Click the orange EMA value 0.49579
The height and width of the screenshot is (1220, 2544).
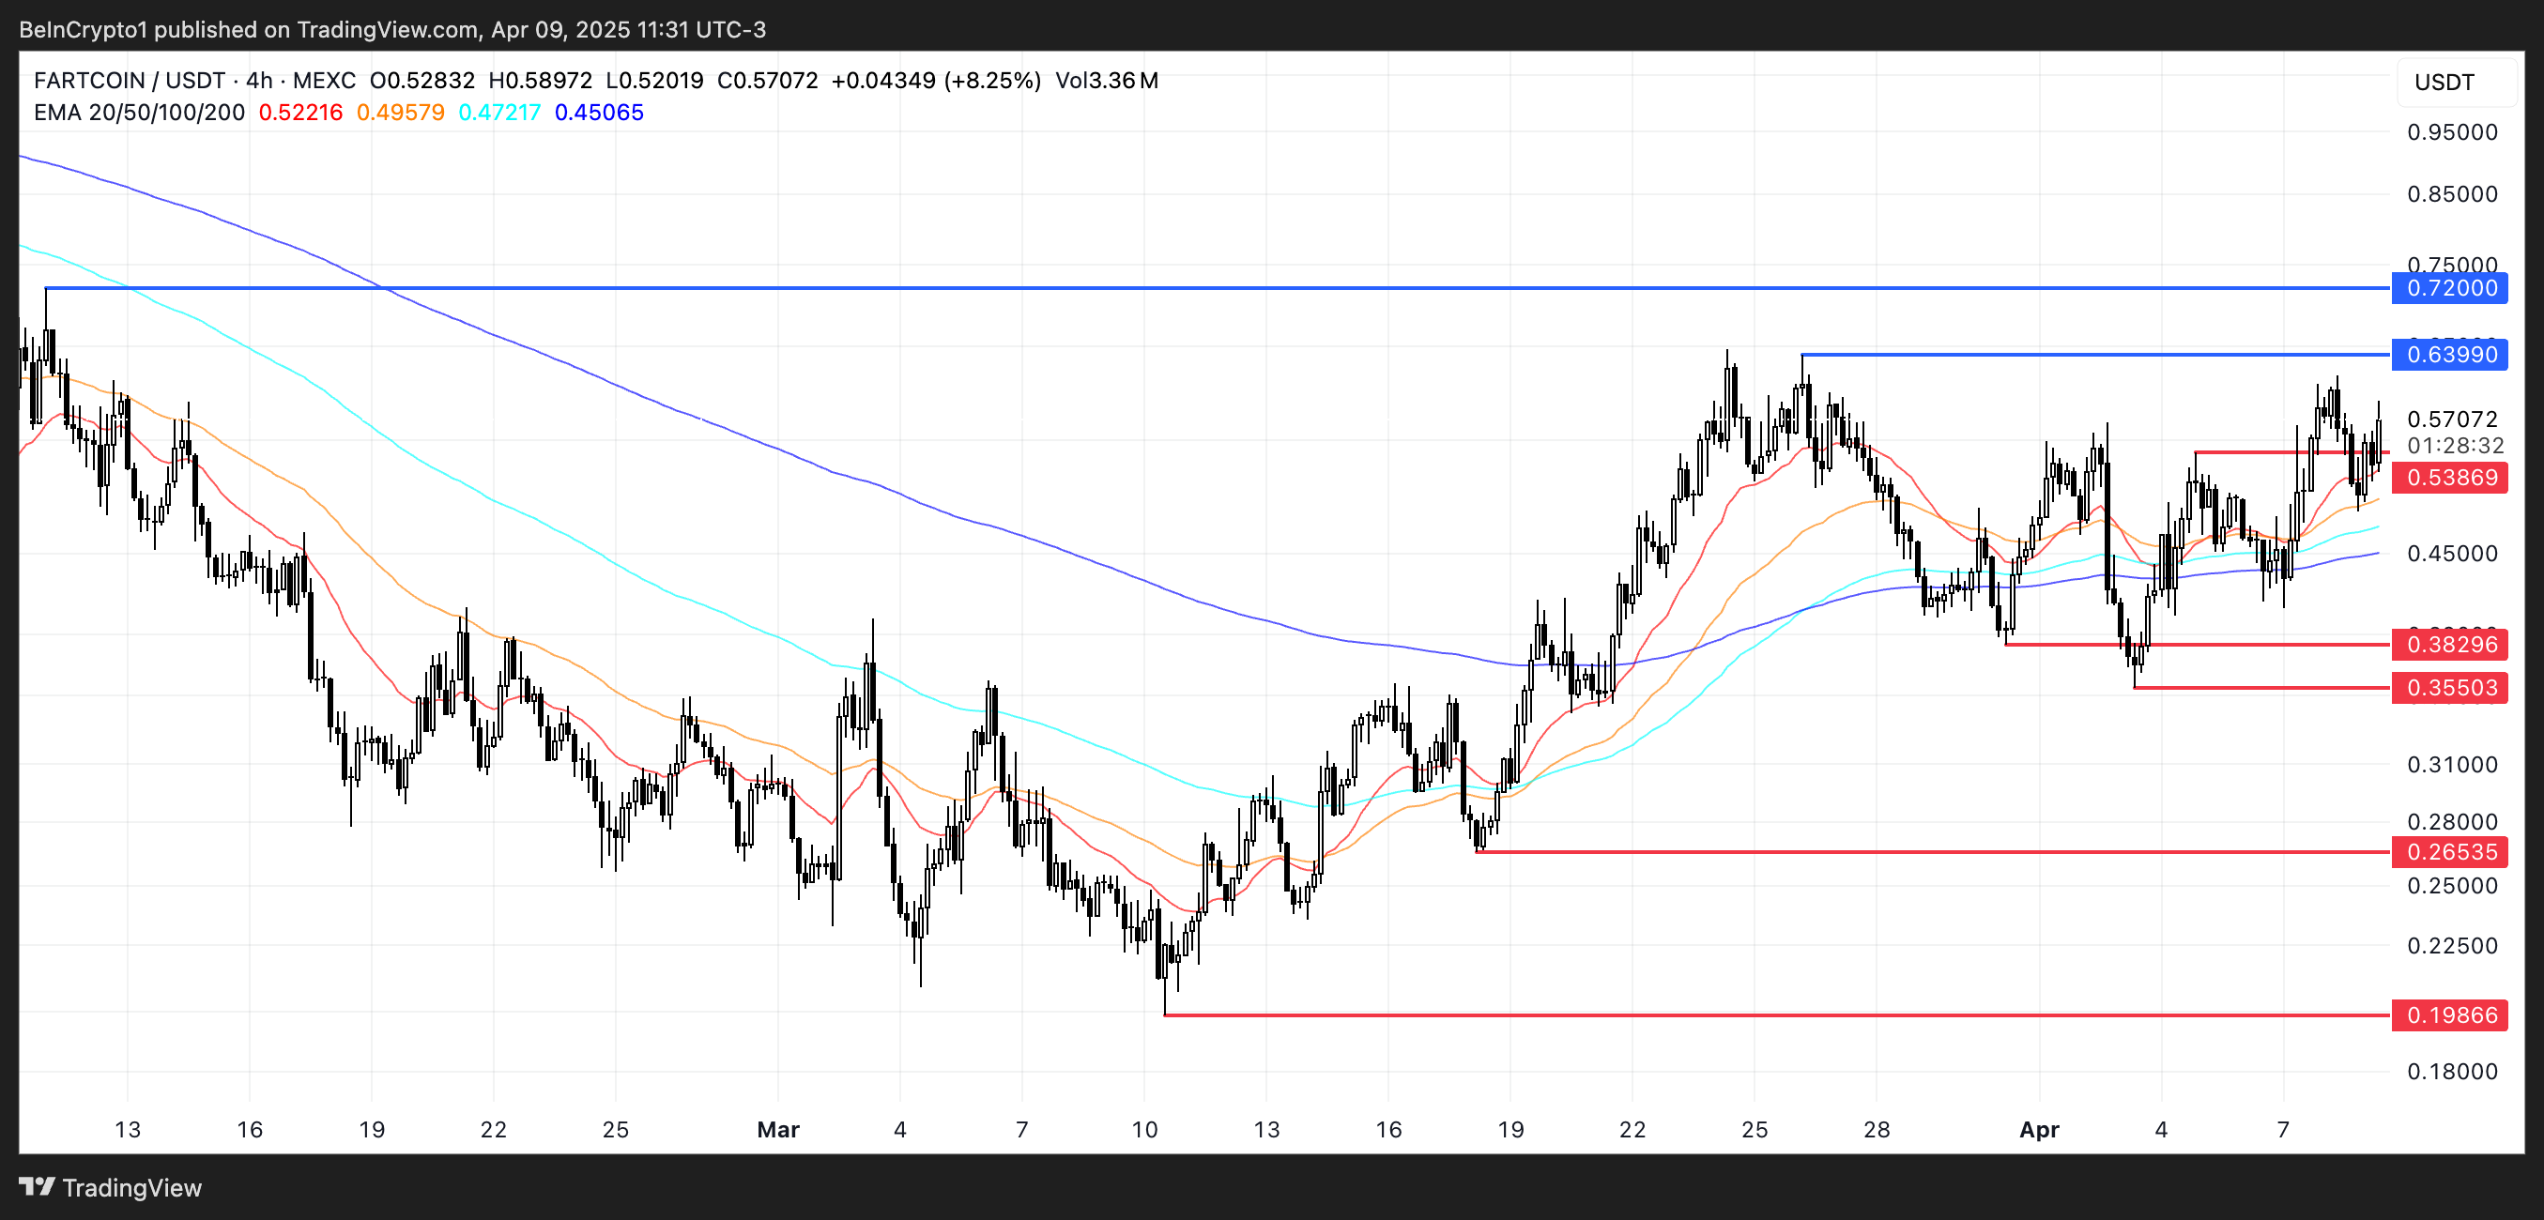pyautogui.click(x=400, y=113)
